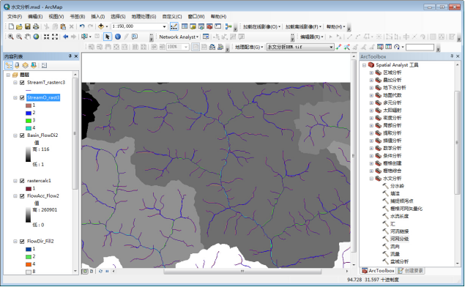Viewport: 465px width, 287px height.
Task: Open the 视图(V) menu
Action: [x=56, y=17]
